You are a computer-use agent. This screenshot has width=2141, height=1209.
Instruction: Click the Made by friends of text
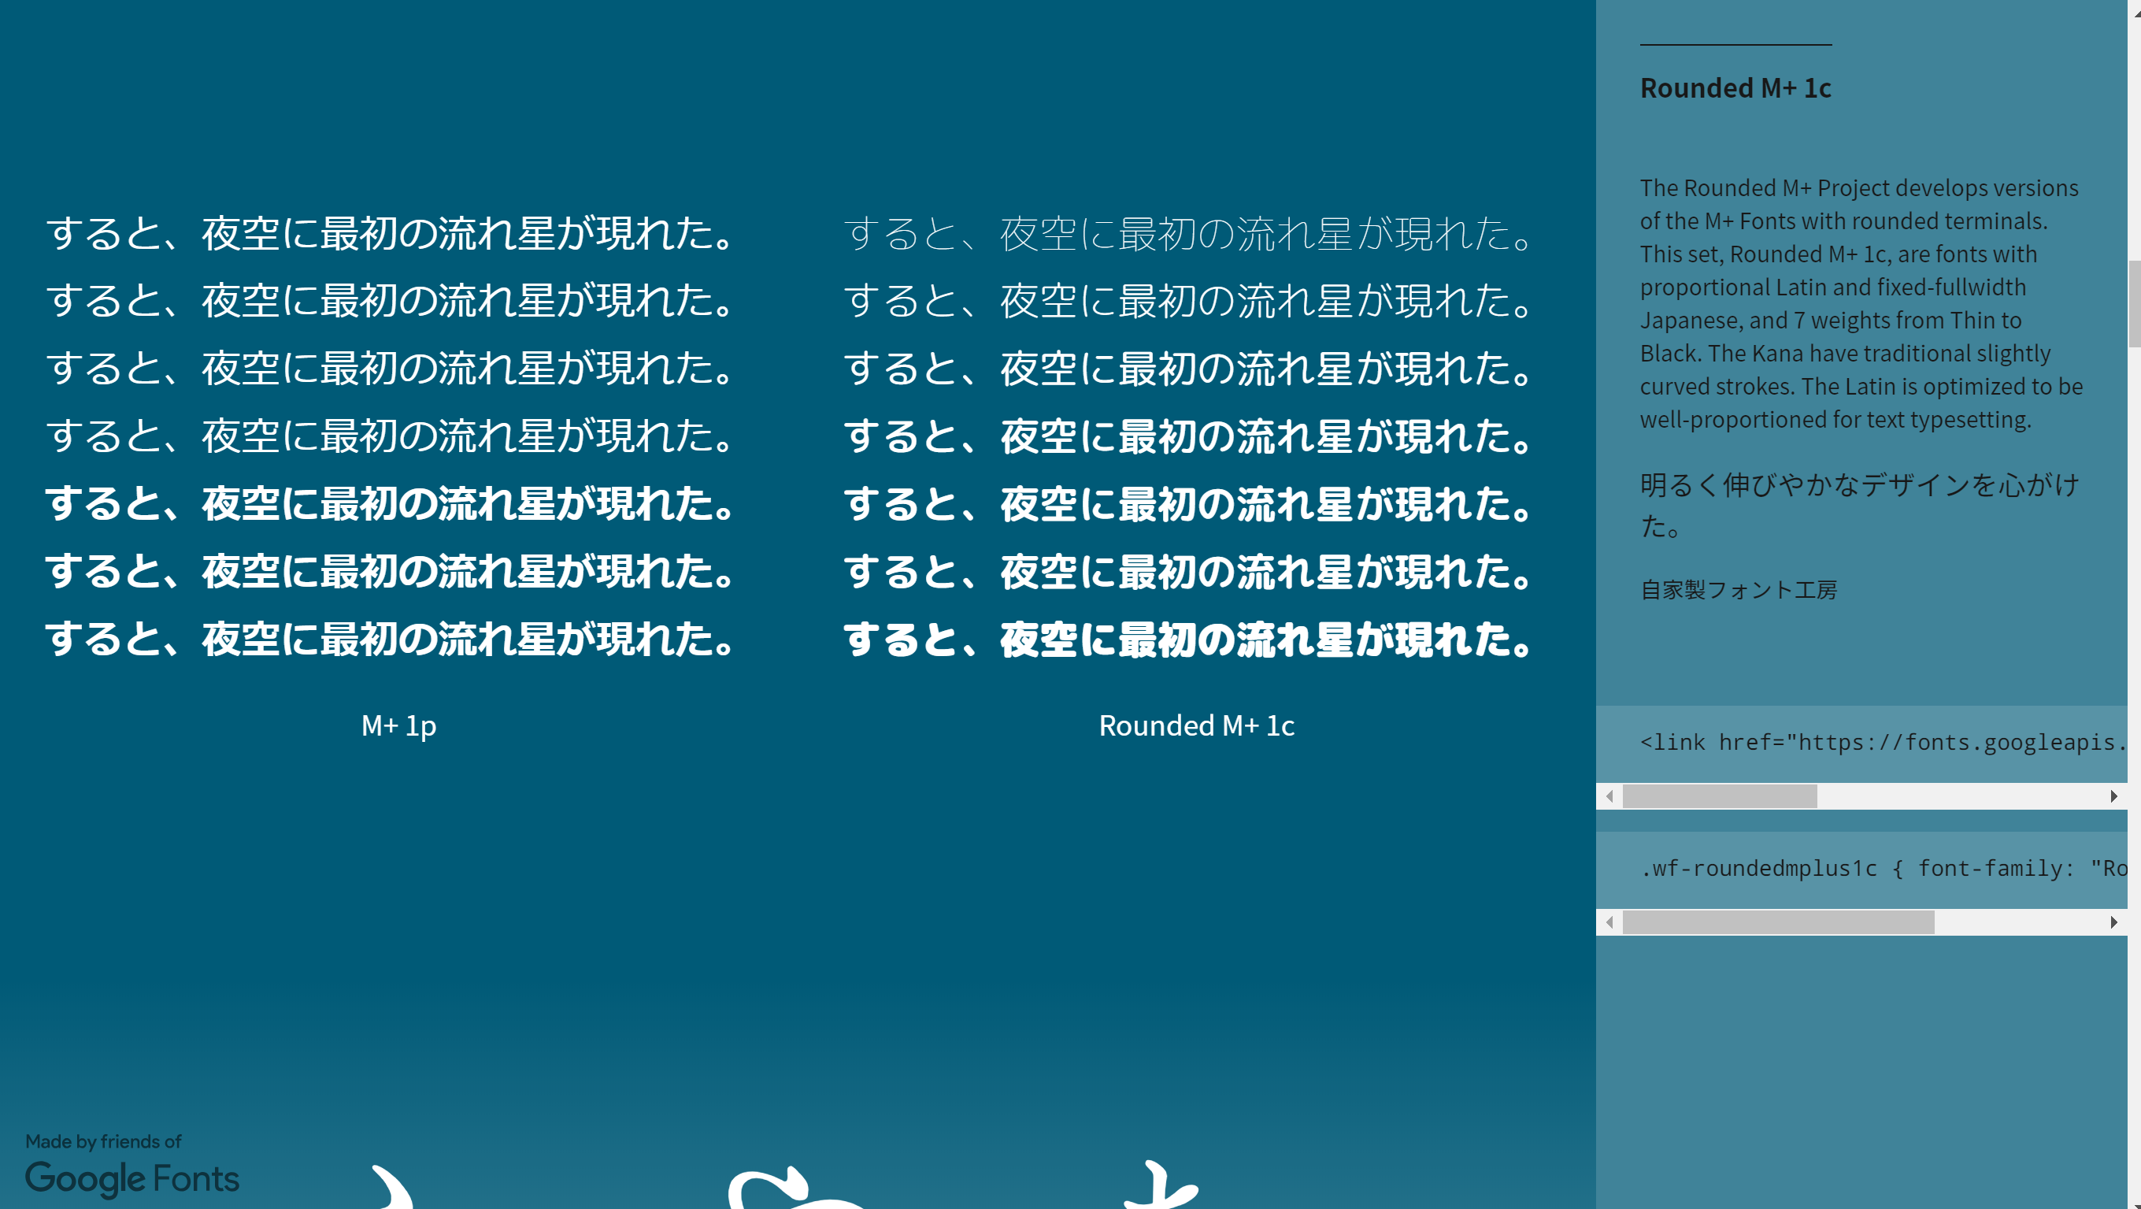(x=103, y=1140)
